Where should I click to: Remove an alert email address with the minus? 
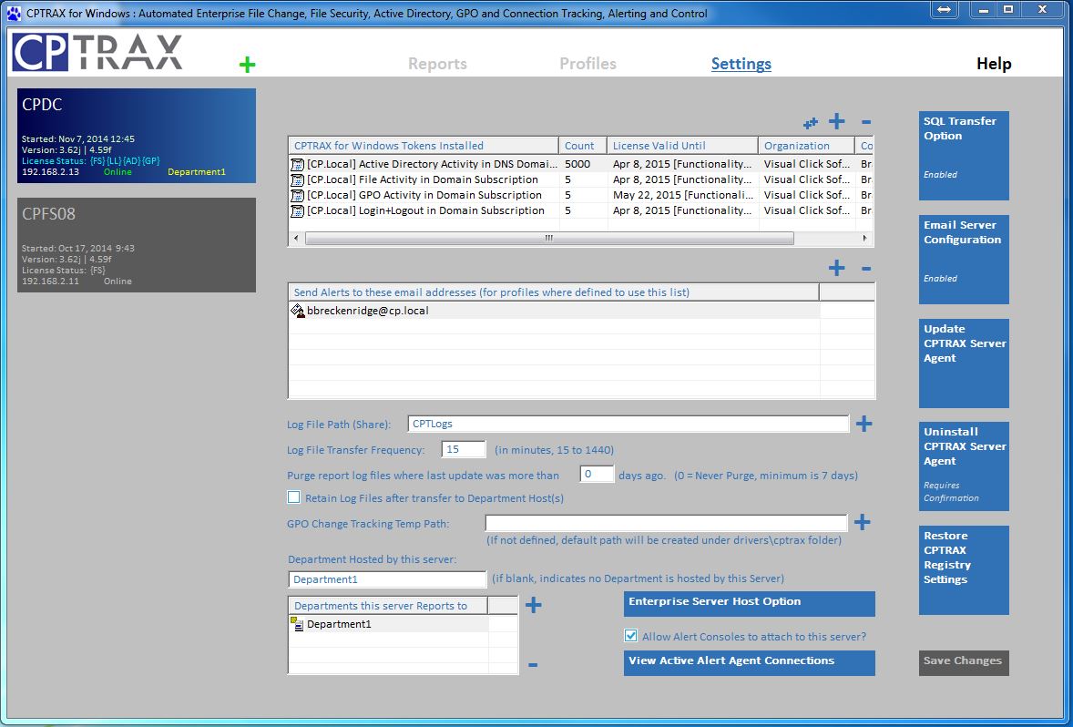(866, 269)
